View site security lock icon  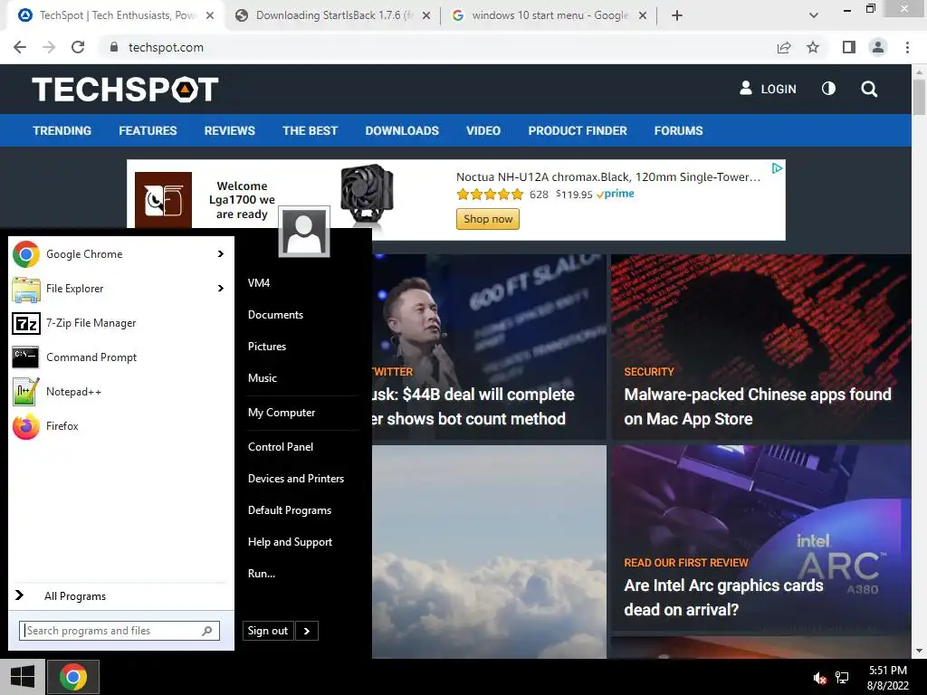click(114, 47)
